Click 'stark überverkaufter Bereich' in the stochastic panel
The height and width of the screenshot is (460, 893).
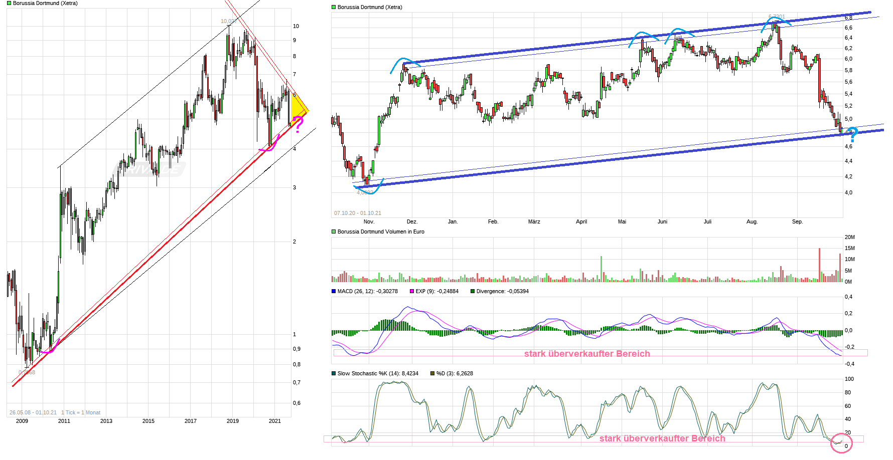pos(662,438)
